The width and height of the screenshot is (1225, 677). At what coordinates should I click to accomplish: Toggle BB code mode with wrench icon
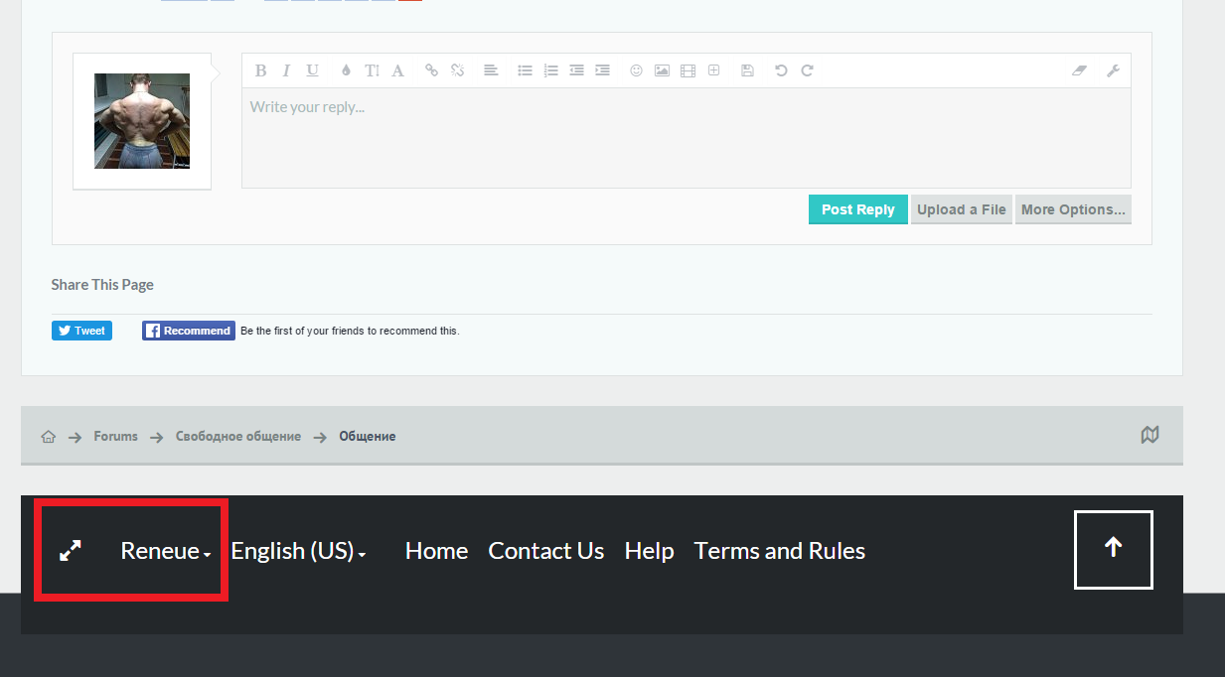tap(1113, 70)
